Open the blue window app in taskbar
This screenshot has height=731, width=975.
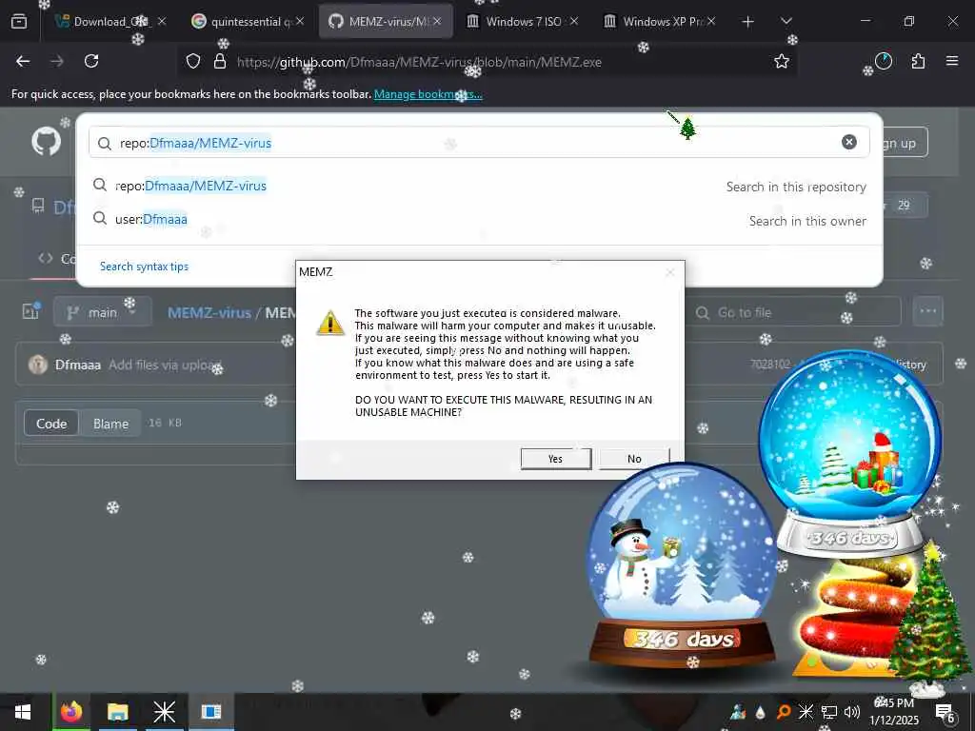(x=210, y=712)
